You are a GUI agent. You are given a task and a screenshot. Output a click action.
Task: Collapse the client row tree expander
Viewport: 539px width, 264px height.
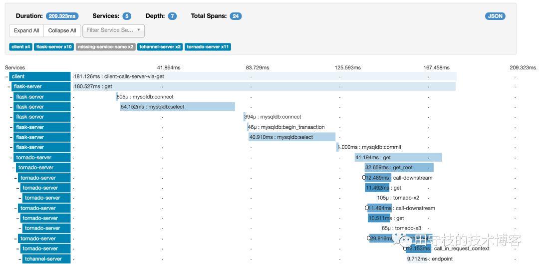pyautogui.click(x=7, y=77)
